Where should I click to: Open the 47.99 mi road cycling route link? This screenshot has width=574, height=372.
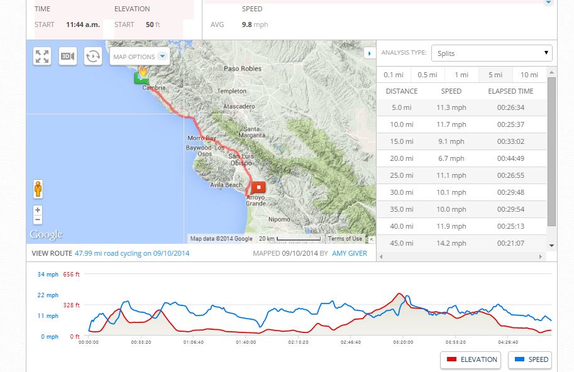pos(132,254)
